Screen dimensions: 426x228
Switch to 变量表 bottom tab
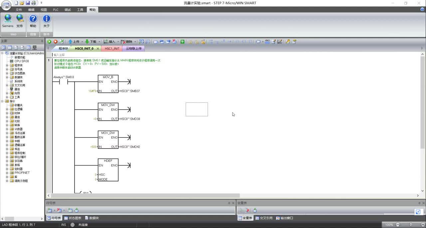(x=246, y=218)
